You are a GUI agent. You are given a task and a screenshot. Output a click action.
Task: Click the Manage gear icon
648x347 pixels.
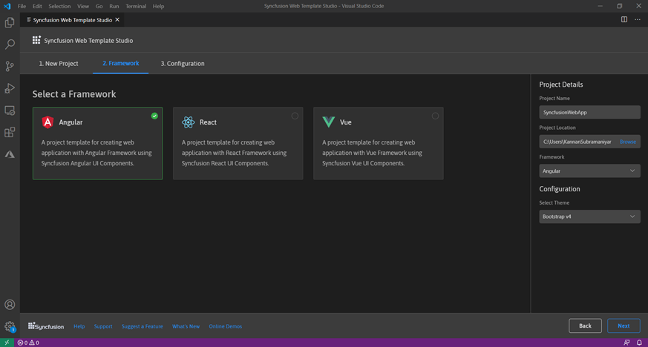coord(10,326)
